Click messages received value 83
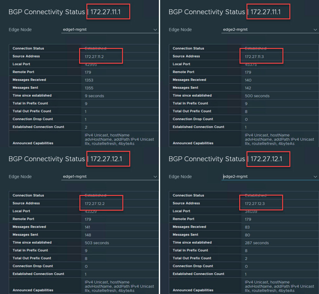 tap(247, 227)
